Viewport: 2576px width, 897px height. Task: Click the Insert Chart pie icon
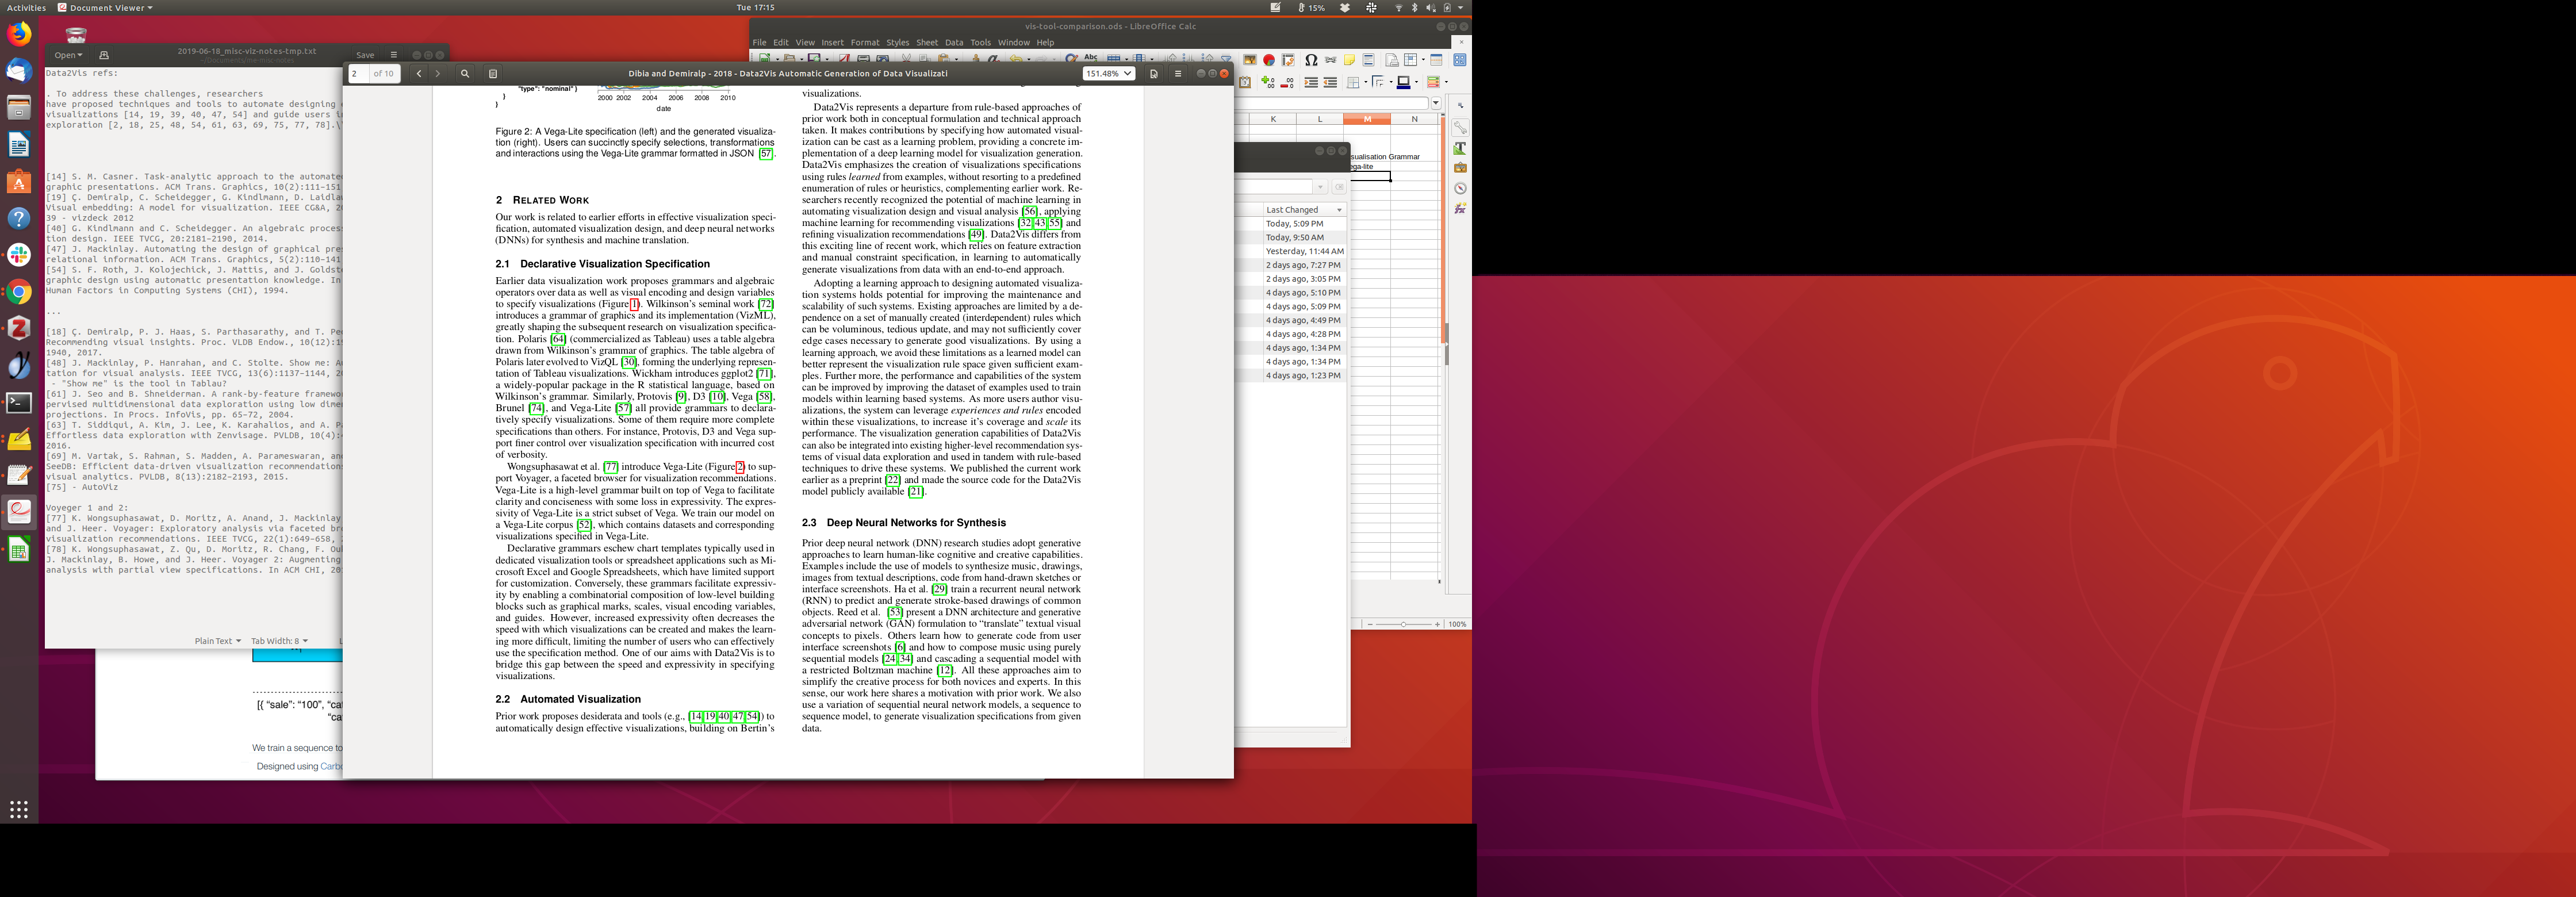[1269, 60]
